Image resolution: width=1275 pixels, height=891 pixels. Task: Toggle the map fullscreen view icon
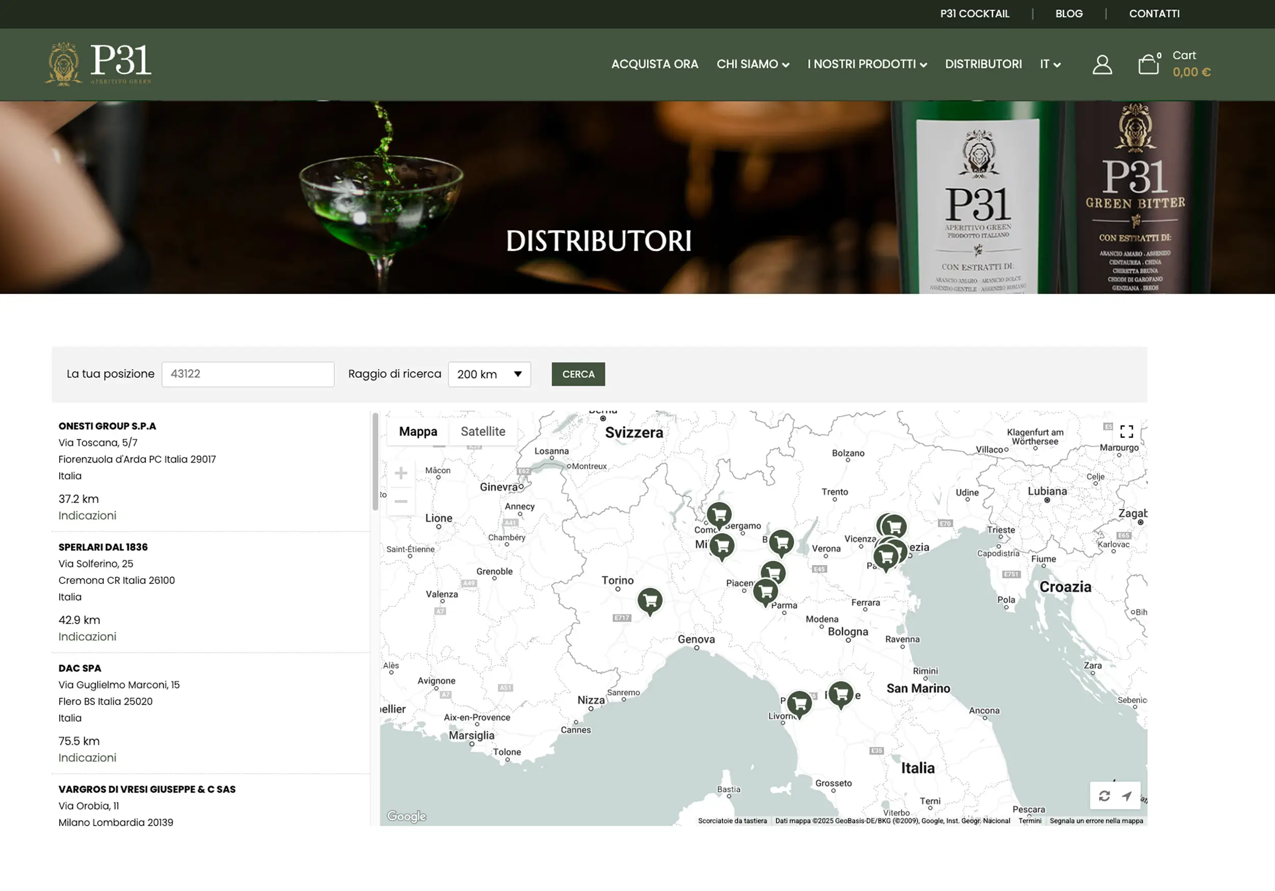pos(1126,431)
